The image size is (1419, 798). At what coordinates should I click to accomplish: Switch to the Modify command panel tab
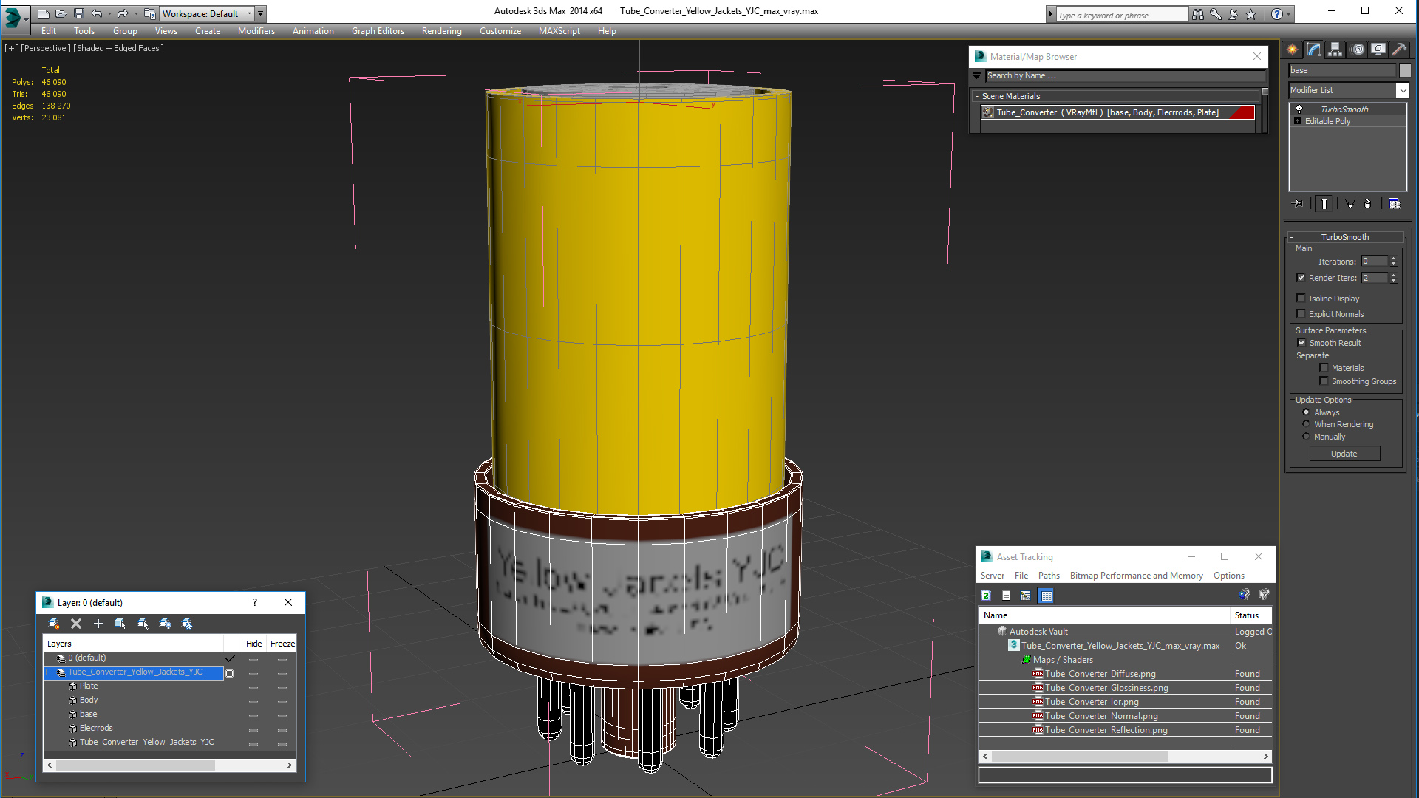coord(1314,50)
